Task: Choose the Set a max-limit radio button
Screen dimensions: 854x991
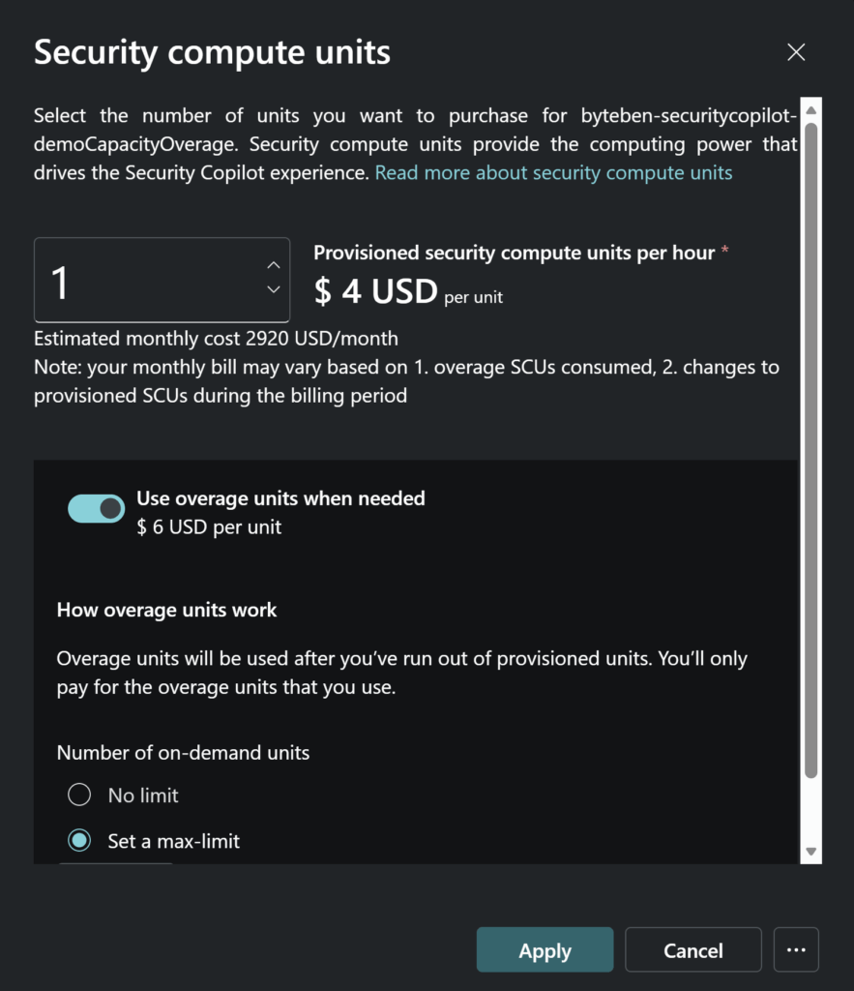Action: point(79,841)
